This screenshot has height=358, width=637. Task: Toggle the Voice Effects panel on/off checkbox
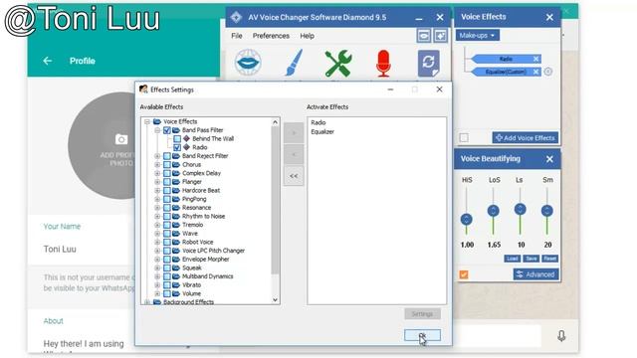(x=464, y=138)
